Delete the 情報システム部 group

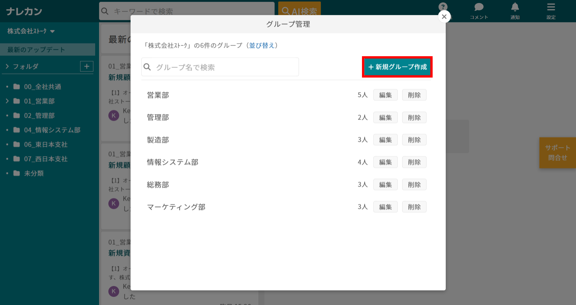[414, 162]
